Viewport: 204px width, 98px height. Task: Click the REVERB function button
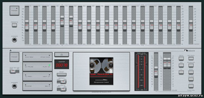pyautogui.click(x=191, y=79)
